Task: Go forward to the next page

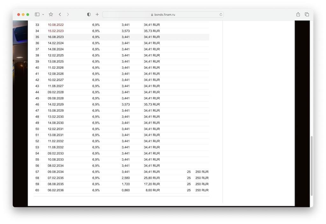Action: click(68, 14)
